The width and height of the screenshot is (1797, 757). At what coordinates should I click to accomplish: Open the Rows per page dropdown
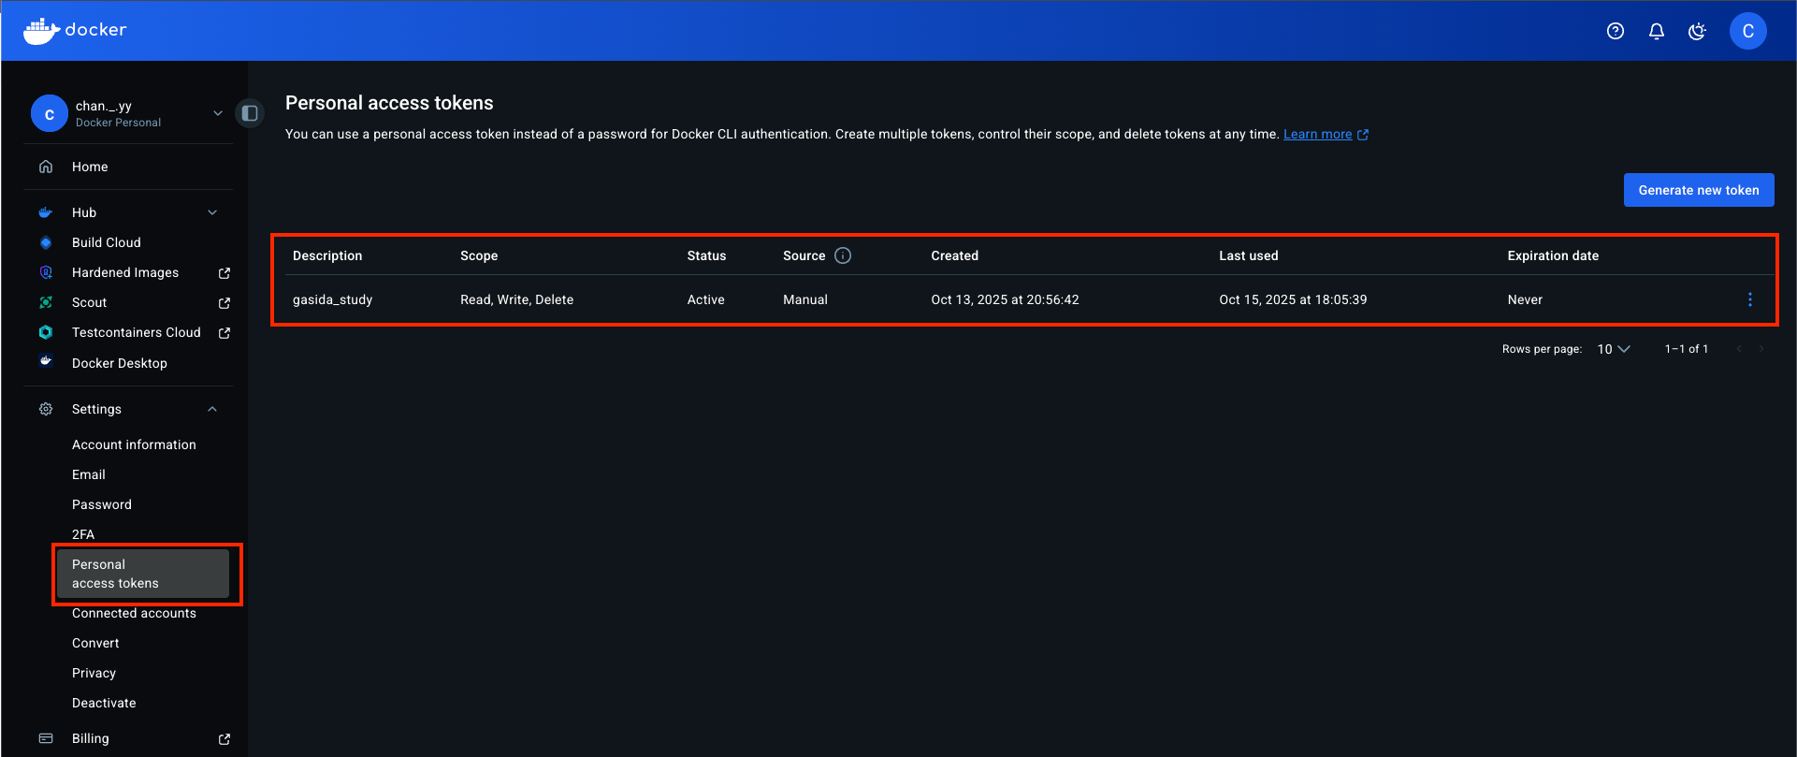click(x=1613, y=349)
